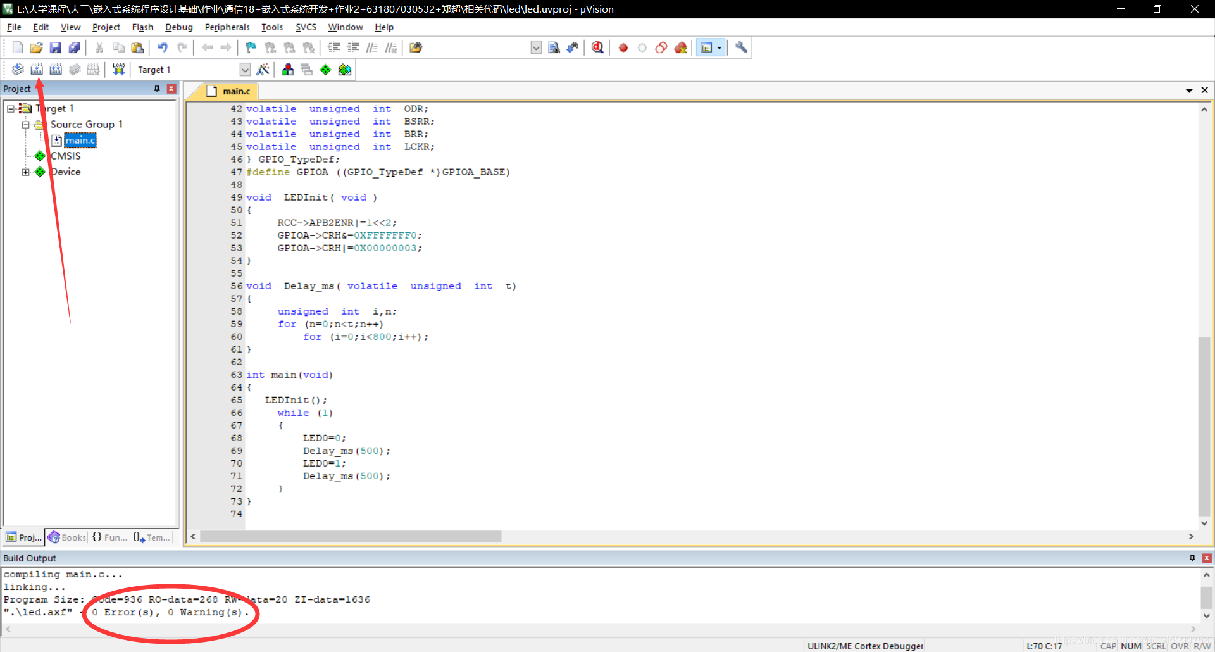Viewport: 1215px width, 652px height.
Task: Toggle auto-hide pin on Build Output panel
Action: [1192, 558]
